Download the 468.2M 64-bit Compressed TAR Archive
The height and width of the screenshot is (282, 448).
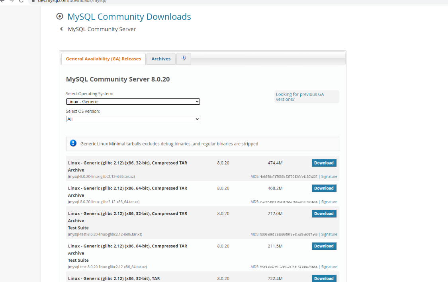coord(324,188)
